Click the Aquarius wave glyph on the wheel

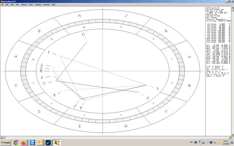pos(39,31)
